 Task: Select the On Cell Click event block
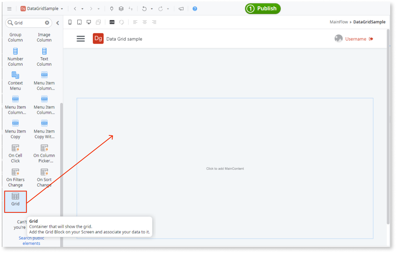pyautogui.click(x=15, y=152)
